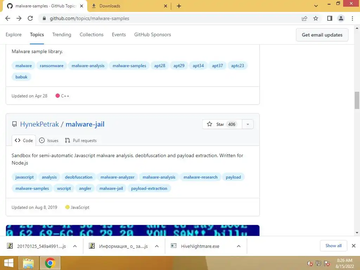The width and height of the screenshot is (360, 270).
Task: Click the repository icon beside HynekPetrak
Action: tap(14, 124)
